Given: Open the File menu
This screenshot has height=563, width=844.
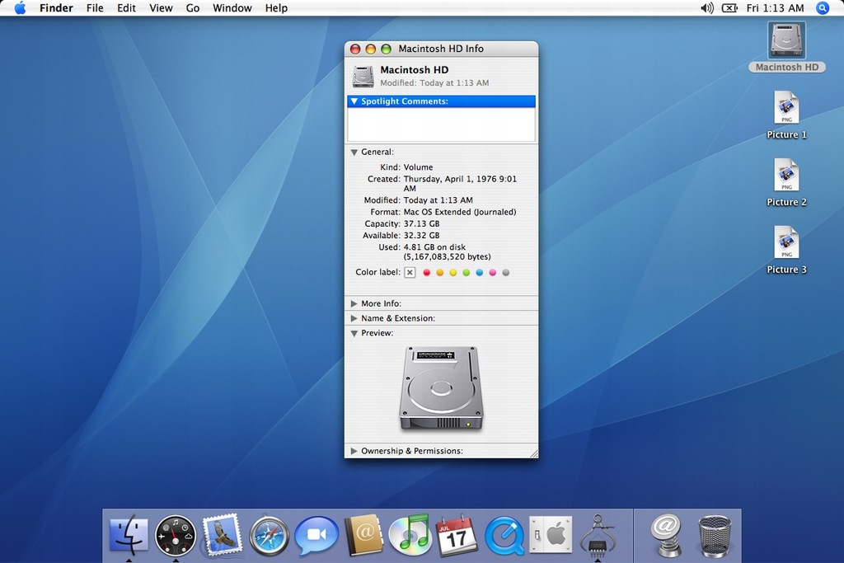Looking at the screenshot, I should pos(95,8).
